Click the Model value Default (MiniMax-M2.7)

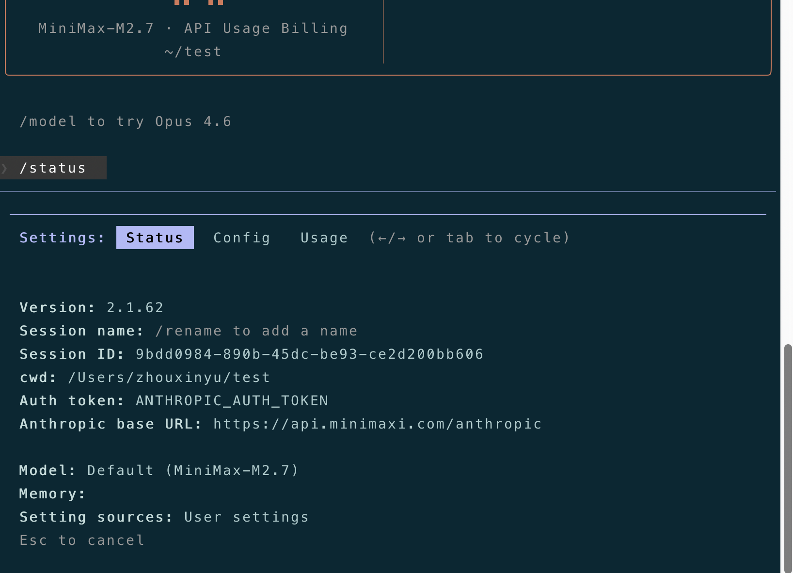point(193,470)
